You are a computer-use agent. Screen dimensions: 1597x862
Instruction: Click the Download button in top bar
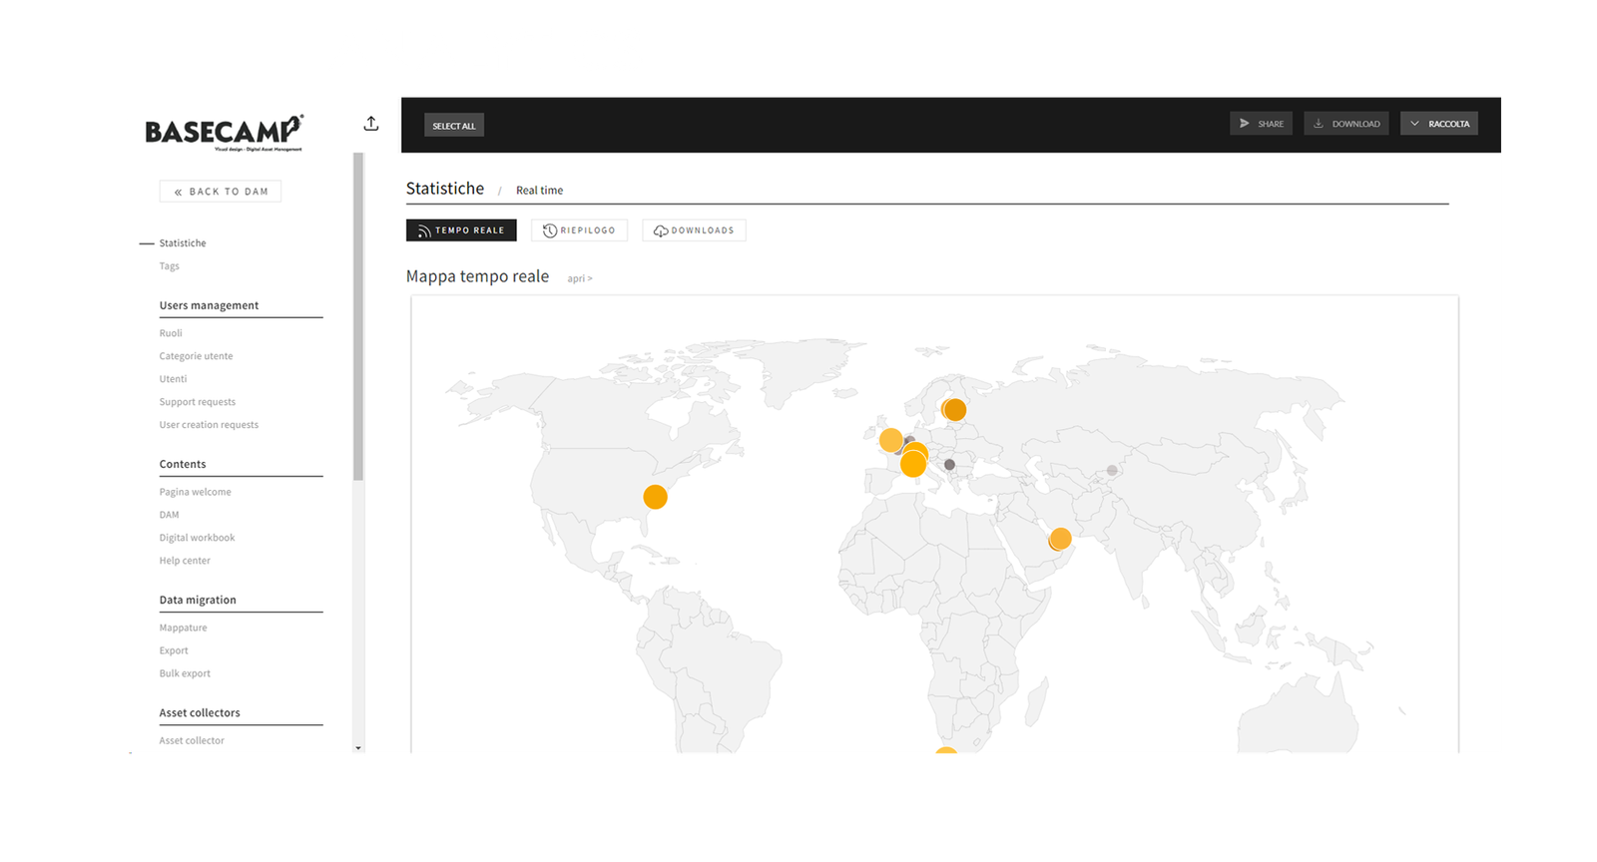click(x=1345, y=124)
